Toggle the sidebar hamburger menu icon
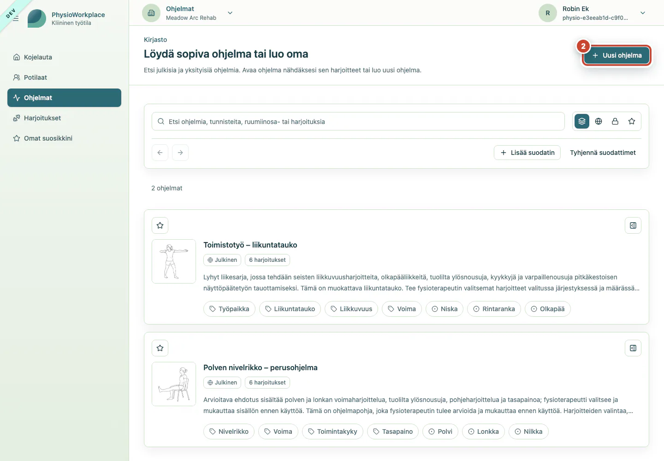This screenshot has height=461, width=664. [x=16, y=18]
